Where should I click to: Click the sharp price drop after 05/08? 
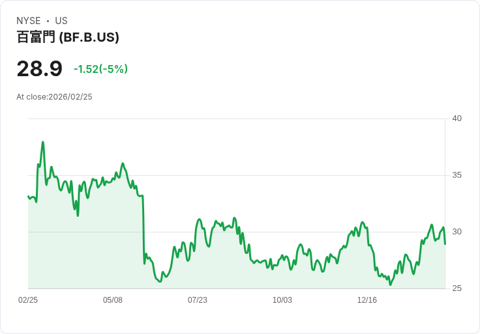pyautogui.click(x=143, y=229)
